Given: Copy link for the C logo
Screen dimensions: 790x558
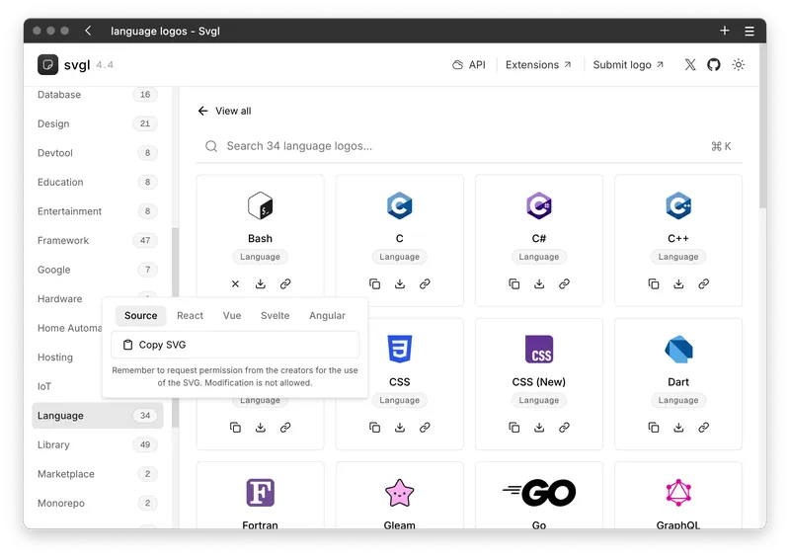Looking at the screenshot, I should click(425, 283).
